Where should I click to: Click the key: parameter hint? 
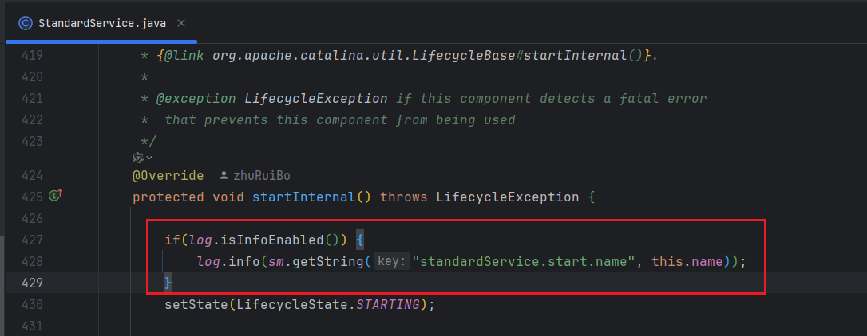[x=392, y=261]
